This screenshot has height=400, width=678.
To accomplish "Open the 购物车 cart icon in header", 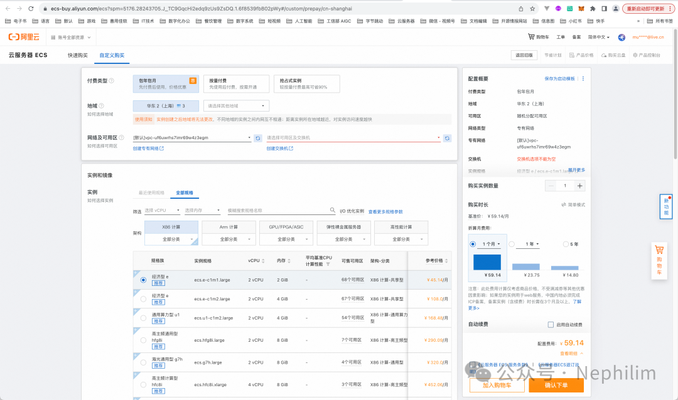I will 531,37.
